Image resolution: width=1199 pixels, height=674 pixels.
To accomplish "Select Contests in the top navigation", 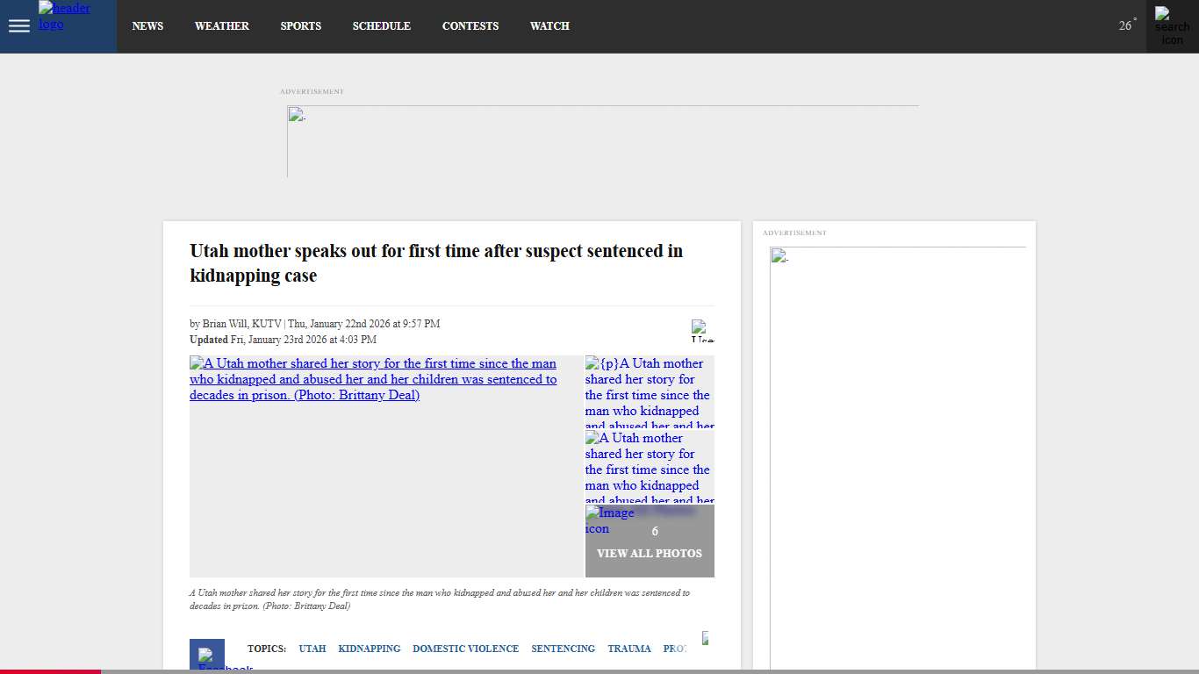I will (x=470, y=26).
